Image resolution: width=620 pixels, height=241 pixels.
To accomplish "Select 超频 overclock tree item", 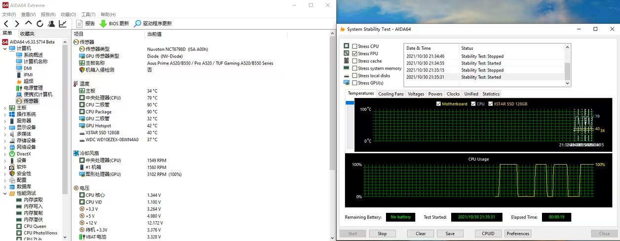I will pyautogui.click(x=29, y=81).
